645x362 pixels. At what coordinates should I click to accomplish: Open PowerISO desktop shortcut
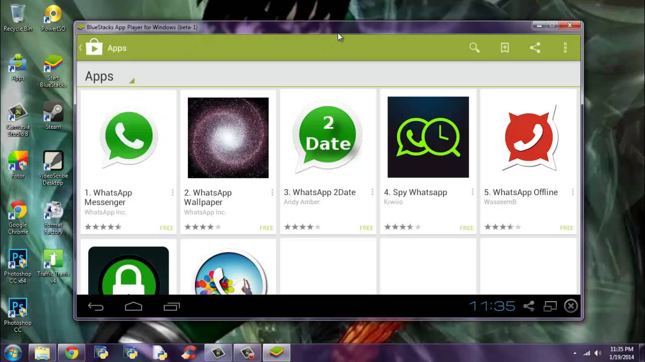coord(53,18)
